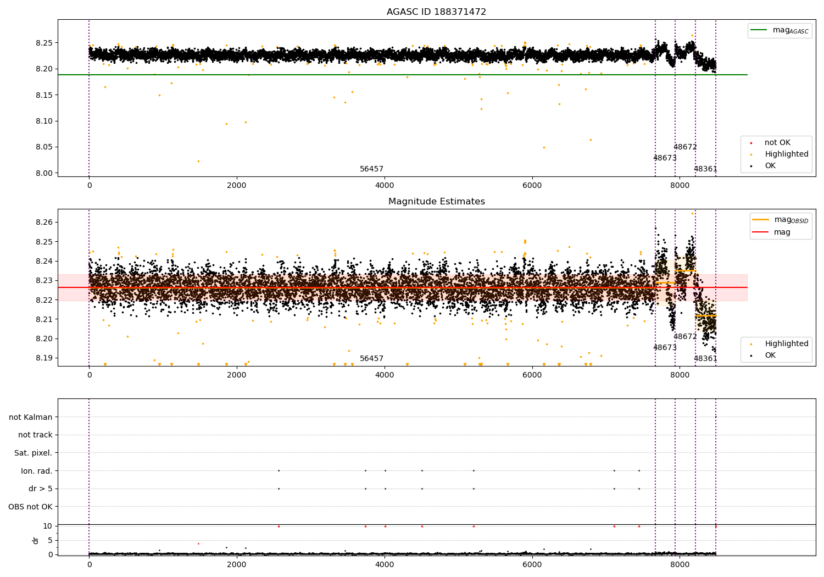Click the '10' tick on the dr axis
The height and width of the screenshot is (577, 824).
[48, 526]
